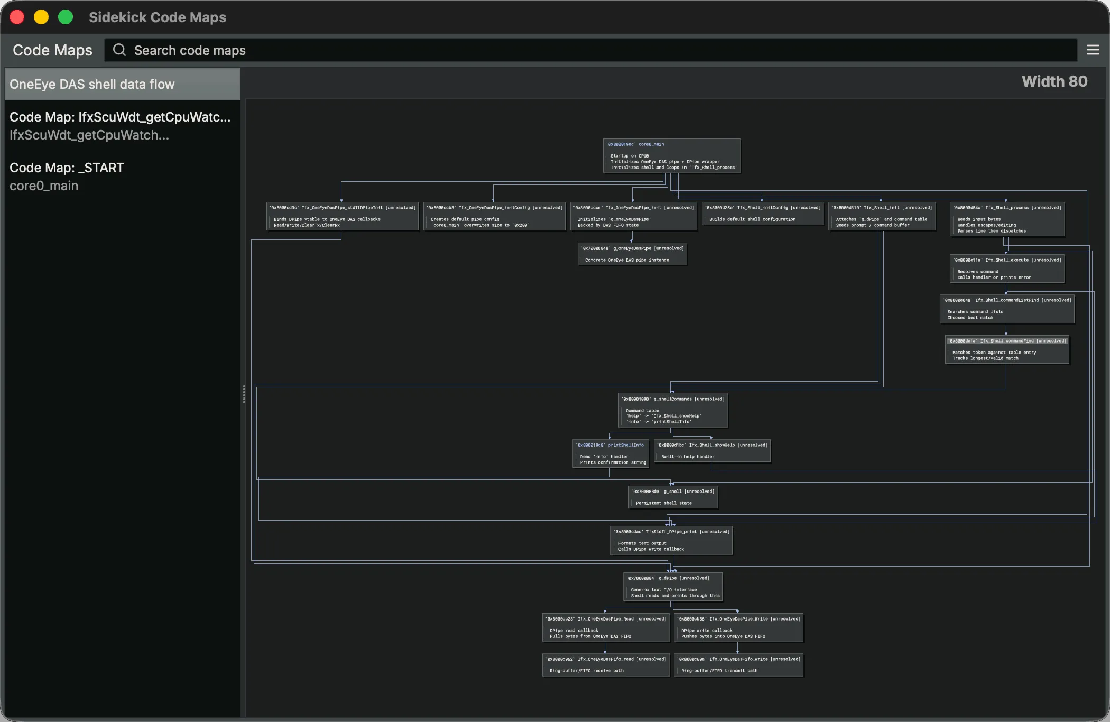This screenshot has height=722, width=1110.
Task: Select the Ifx_Shell_commandFind node
Action: [1007, 349]
